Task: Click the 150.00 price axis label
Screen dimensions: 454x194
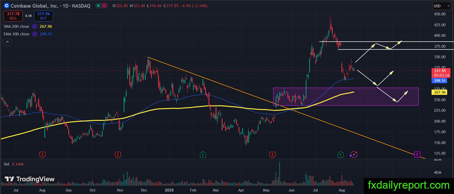Action: [440, 143]
